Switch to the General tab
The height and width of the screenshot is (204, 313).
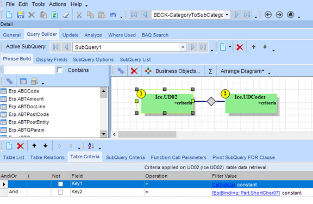tap(12, 35)
